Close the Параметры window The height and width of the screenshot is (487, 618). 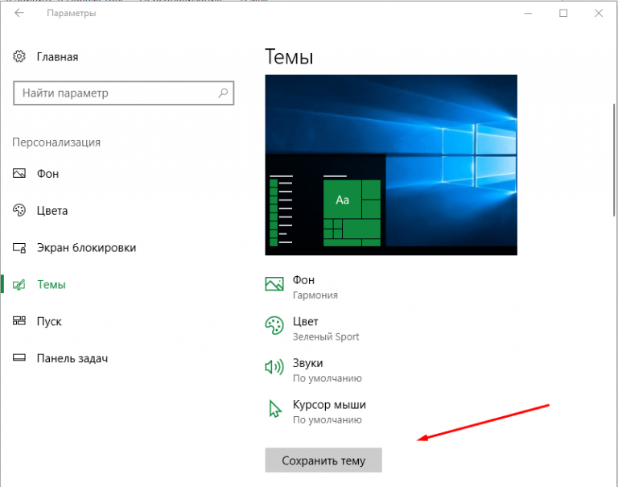click(x=599, y=13)
